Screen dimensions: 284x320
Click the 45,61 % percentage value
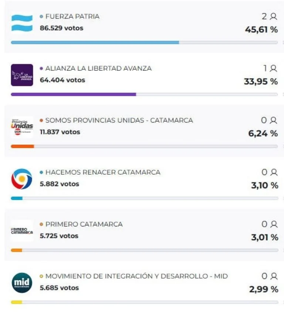click(x=261, y=30)
